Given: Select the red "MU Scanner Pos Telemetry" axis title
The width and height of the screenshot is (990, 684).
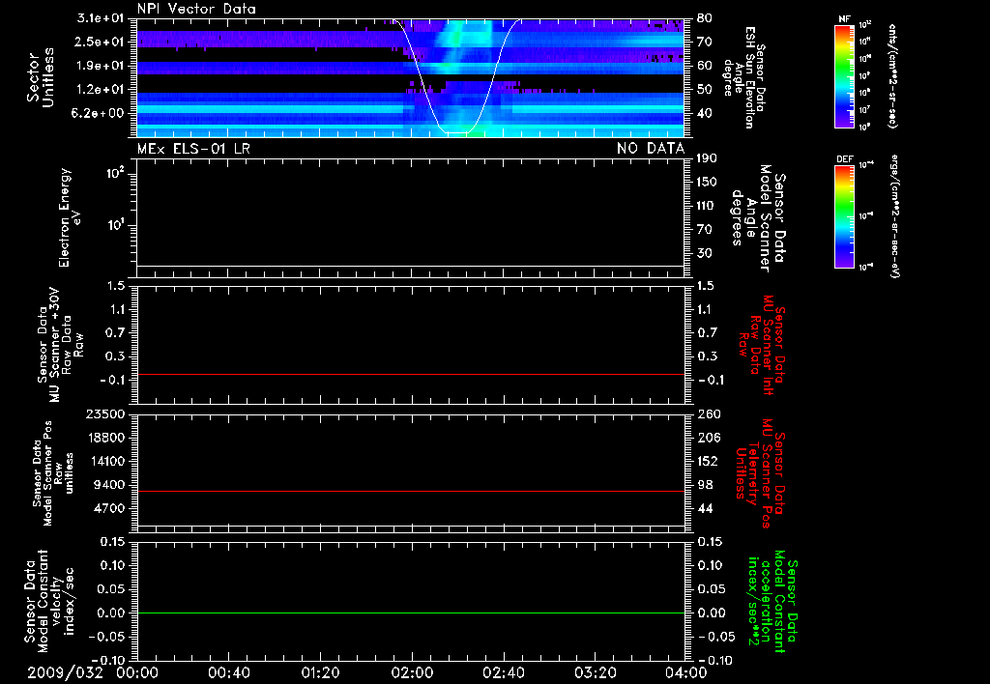Looking at the screenshot, I should (x=760, y=473).
